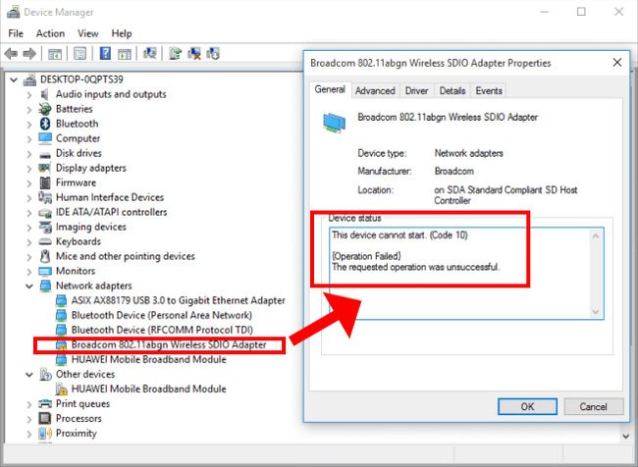Click the Display adapters category icon
This screenshot has height=467, width=638.
45,168
